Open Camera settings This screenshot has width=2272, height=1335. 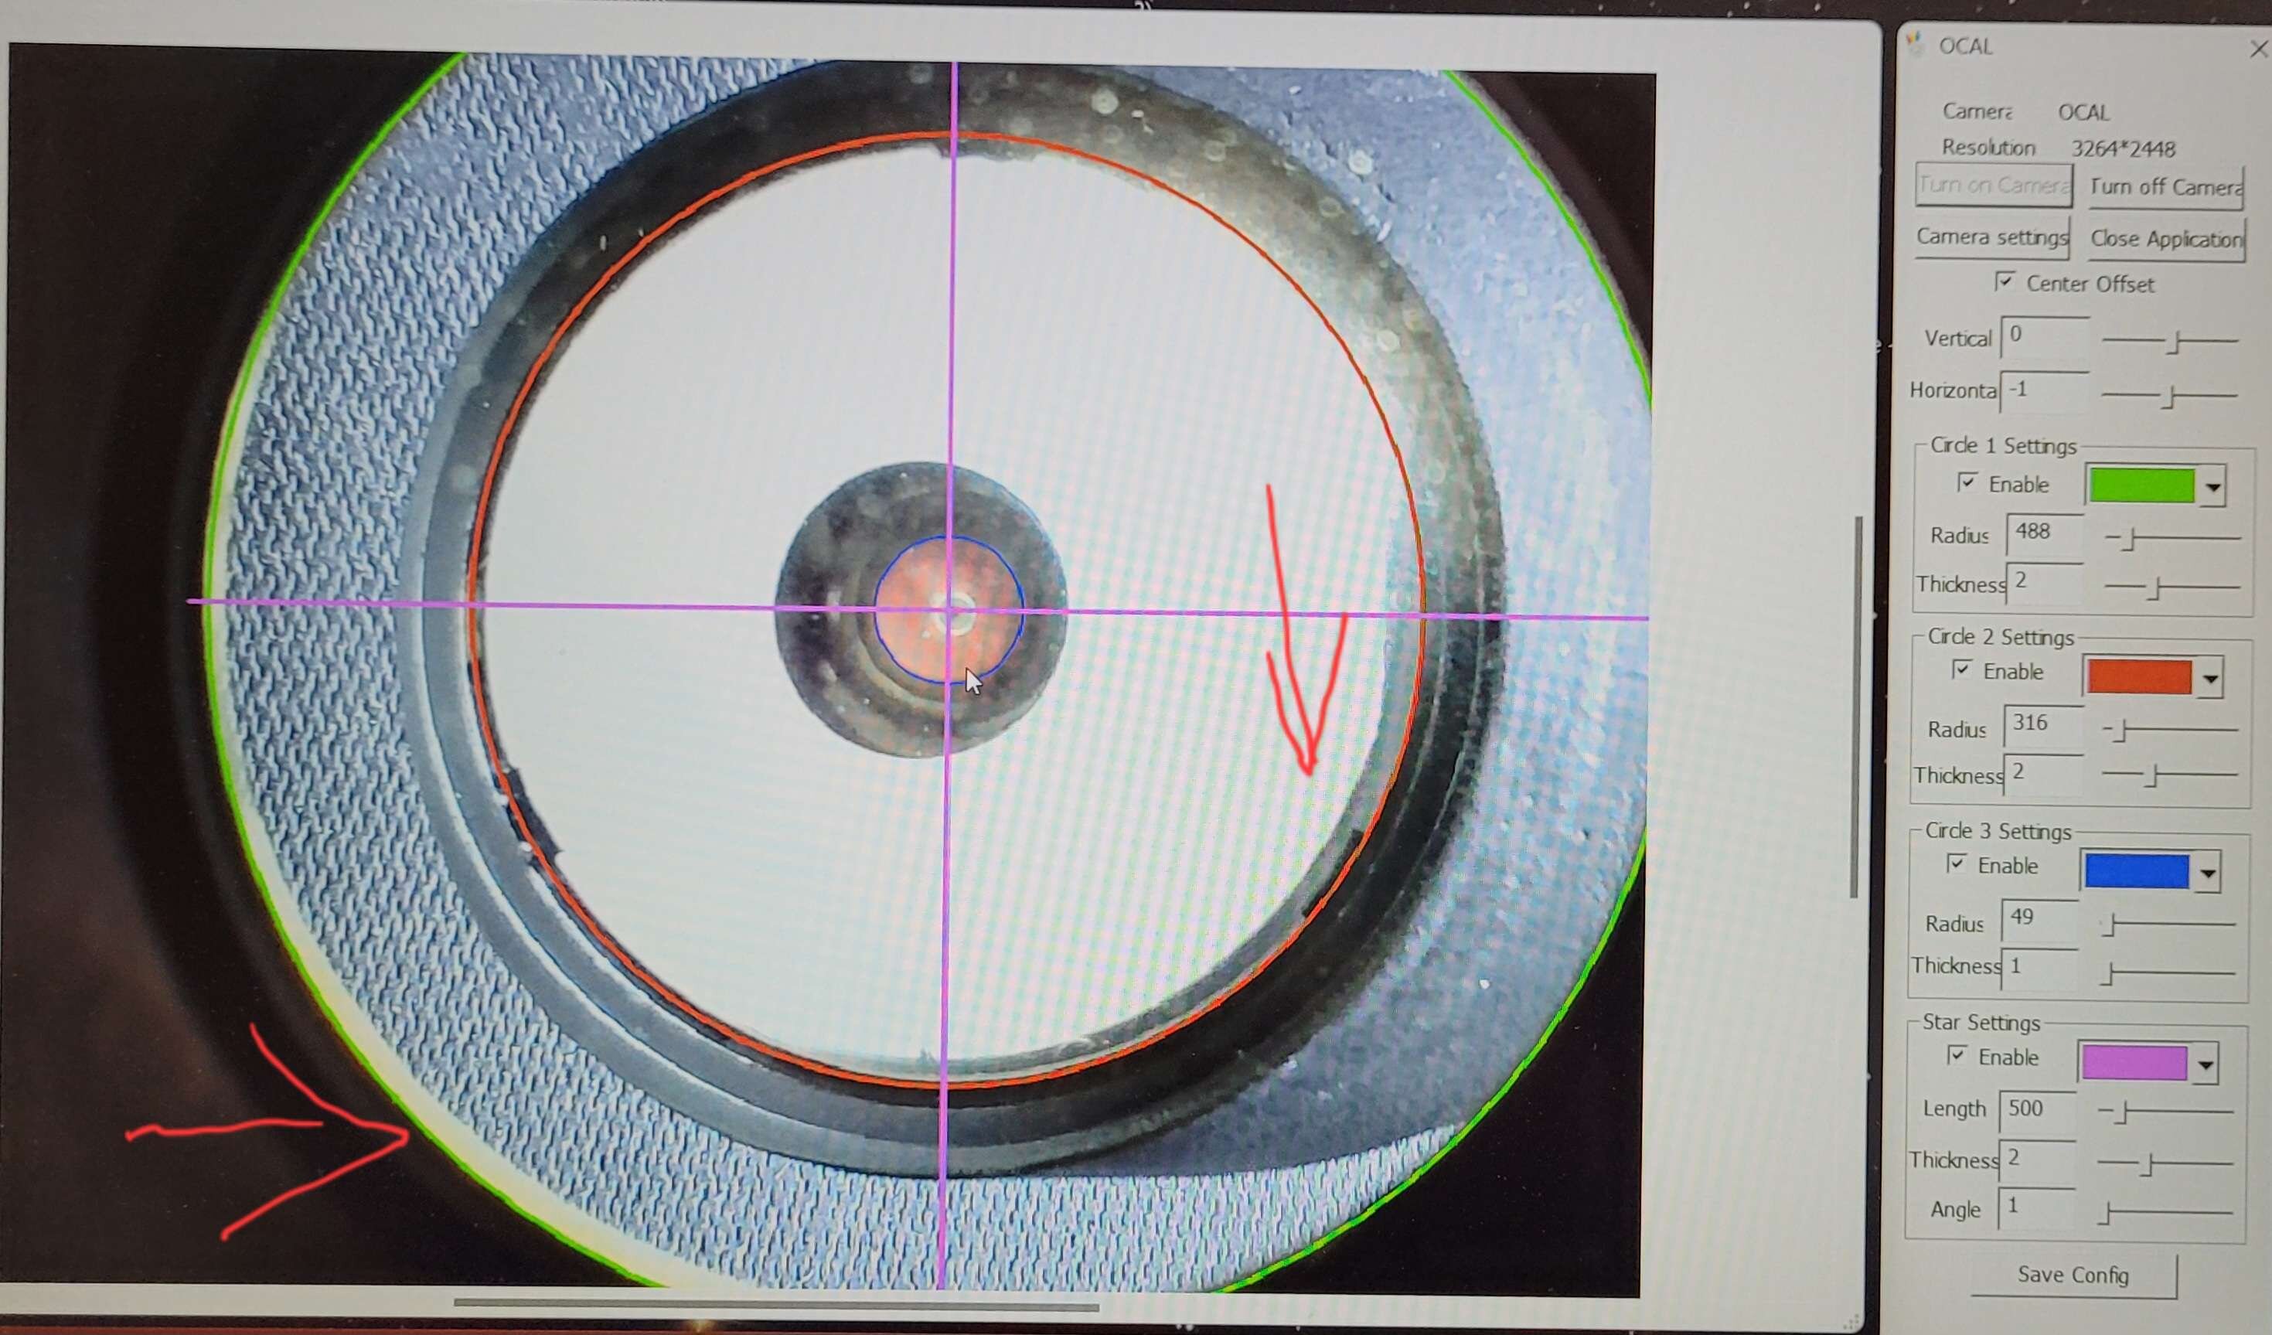tap(1991, 237)
